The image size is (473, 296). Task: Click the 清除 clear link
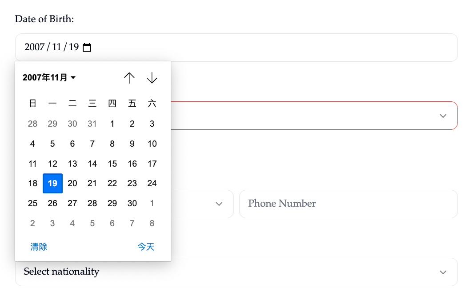point(39,247)
